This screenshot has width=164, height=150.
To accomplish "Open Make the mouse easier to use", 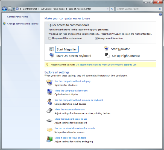I will [69, 110].
